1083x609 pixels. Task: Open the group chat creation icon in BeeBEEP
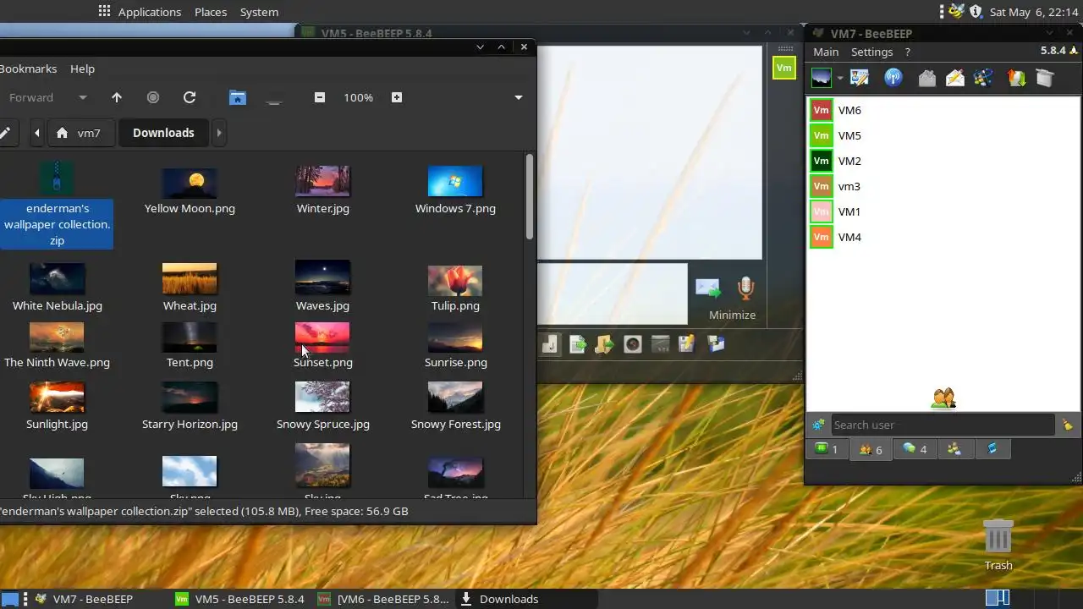coord(983,78)
